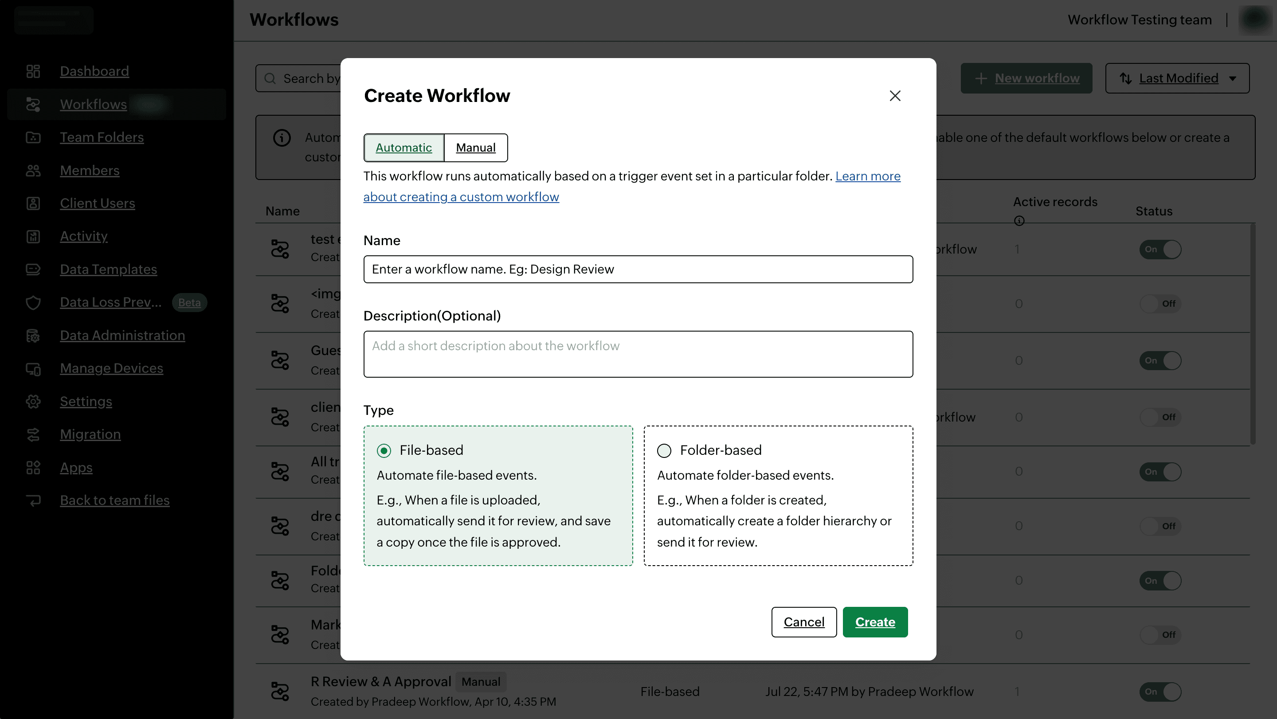Select the Automatic tab
Image resolution: width=1277 pixels, height=719 pixels.
tap(403, 148)
